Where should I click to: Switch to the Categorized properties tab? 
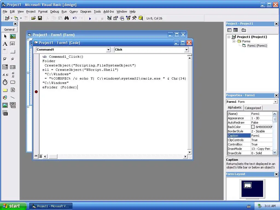click(253, 108)
